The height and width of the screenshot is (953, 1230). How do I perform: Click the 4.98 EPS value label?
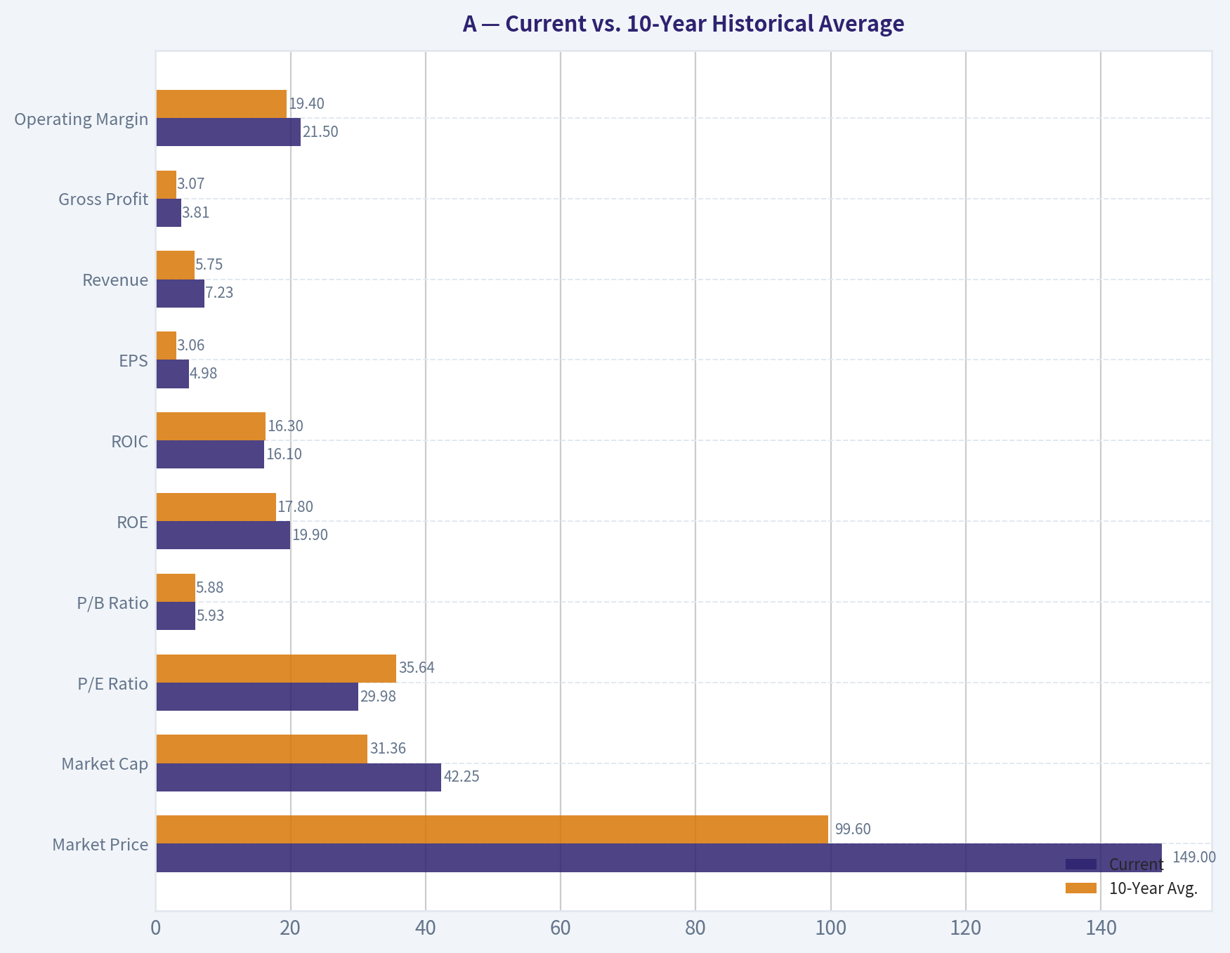(204, 374)
